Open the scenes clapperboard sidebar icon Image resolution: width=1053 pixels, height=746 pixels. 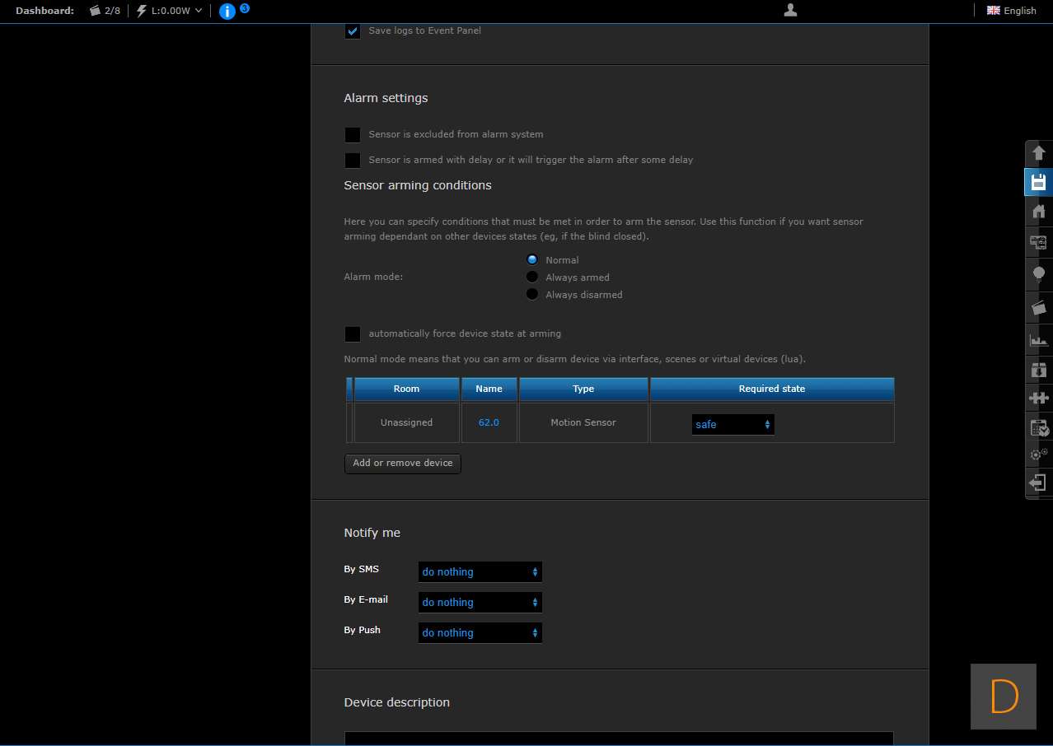click(1038, 307)
